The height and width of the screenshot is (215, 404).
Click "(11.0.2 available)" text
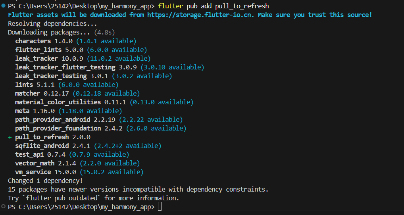coord(119,58)
